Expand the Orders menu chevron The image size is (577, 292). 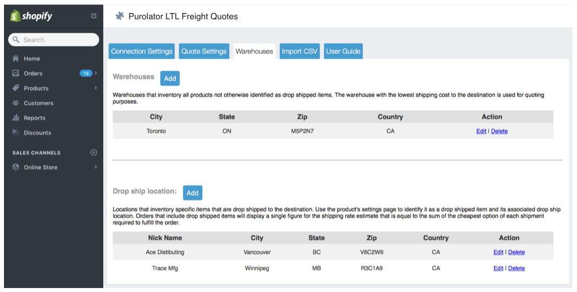coord(96,73)
